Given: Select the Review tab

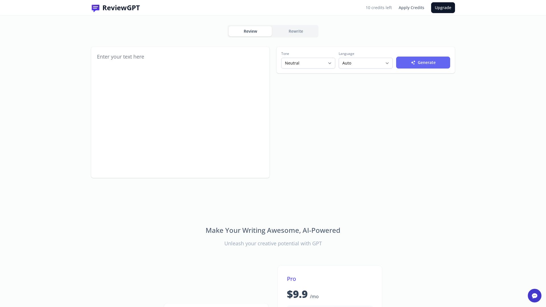Looking at the screenshot, I should click(250, 31).
